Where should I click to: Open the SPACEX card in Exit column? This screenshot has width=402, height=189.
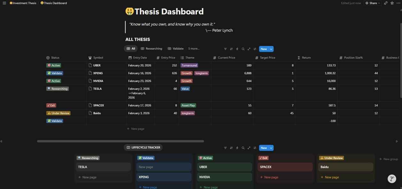click(285, 167)
